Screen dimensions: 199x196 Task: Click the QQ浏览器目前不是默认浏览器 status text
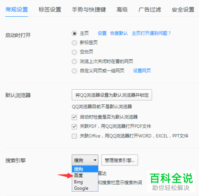pyautogui.click(x=102, y=107)
